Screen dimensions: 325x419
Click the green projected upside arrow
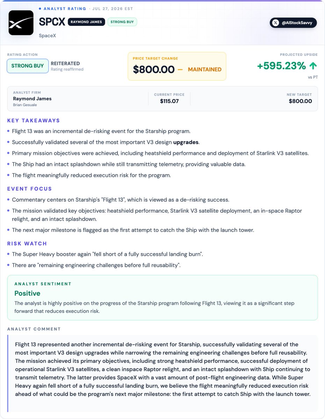tap(314, 66)
